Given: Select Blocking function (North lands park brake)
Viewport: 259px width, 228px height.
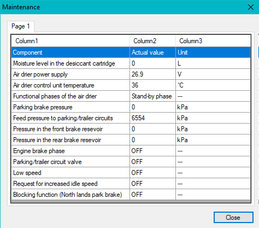Looking at the screenshot, I should tap(131, 195).
